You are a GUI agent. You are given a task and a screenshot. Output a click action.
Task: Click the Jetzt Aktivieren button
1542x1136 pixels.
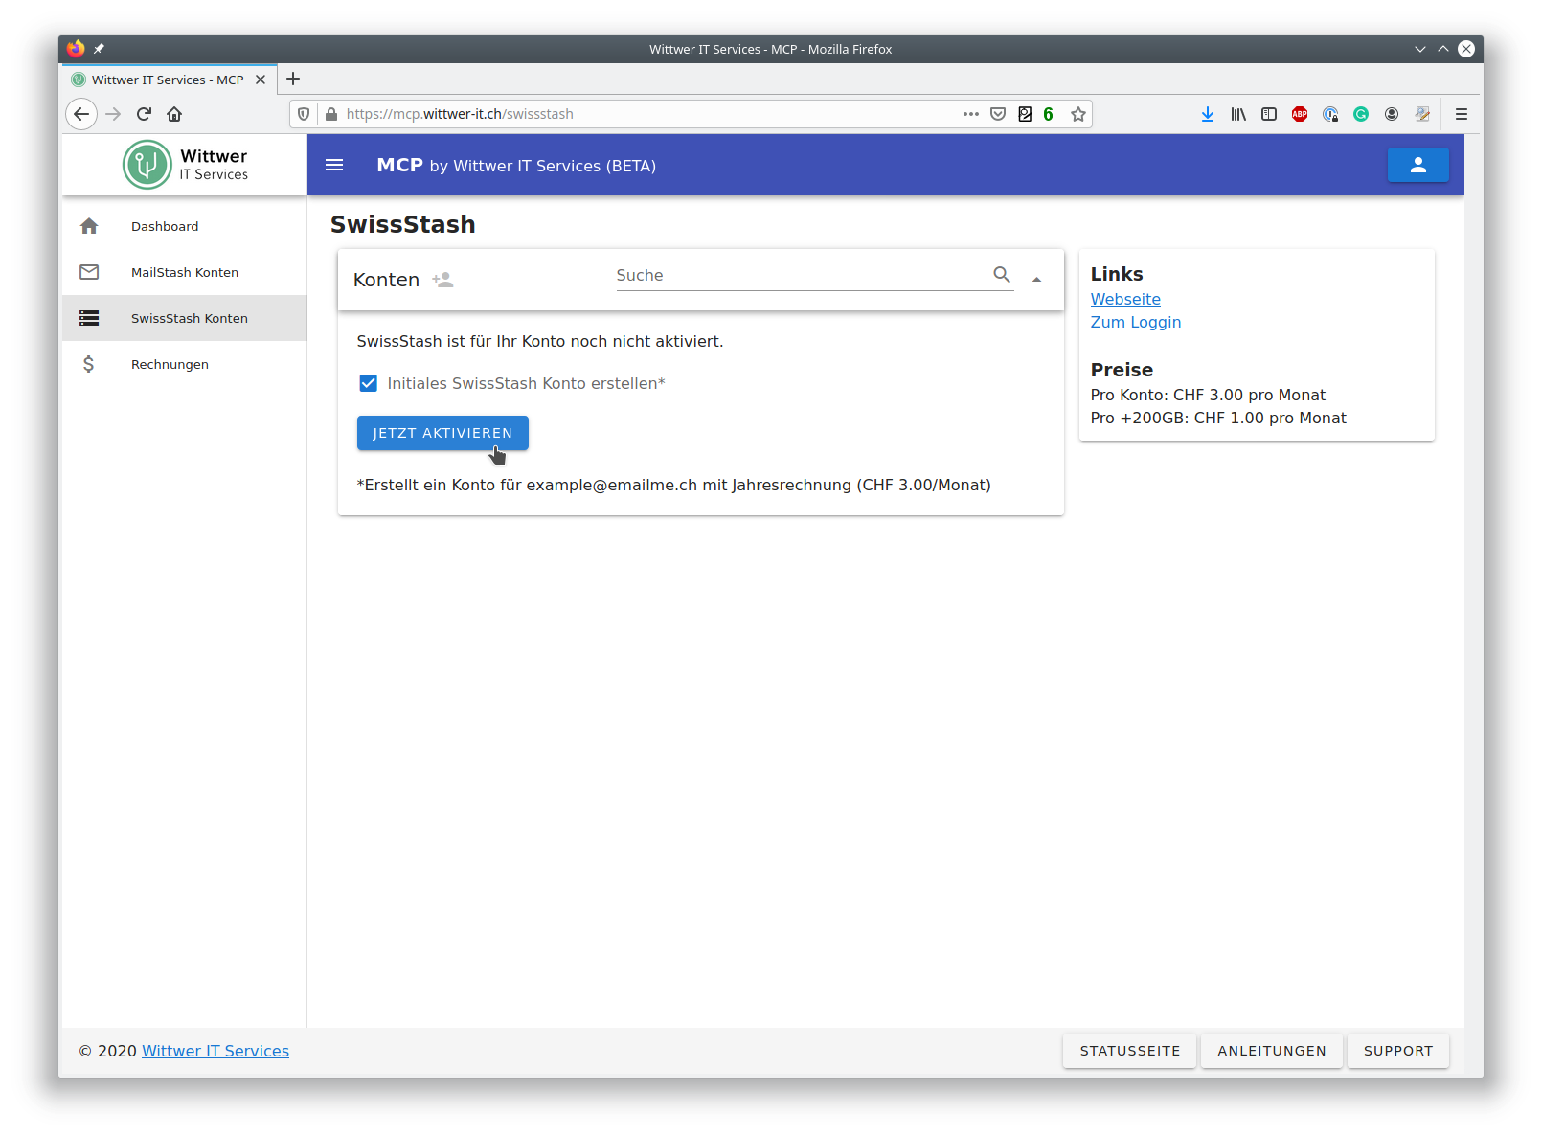pos(442,433)
